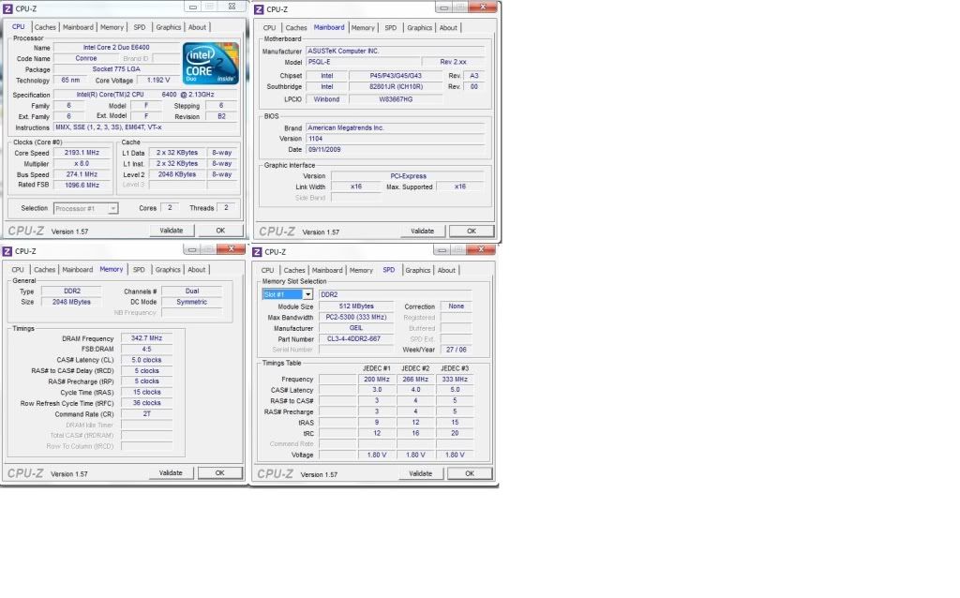The height and width of the screenshot is (598, 960).
Task: Click the Core Speed value field
Action: (x=82, y=153)
